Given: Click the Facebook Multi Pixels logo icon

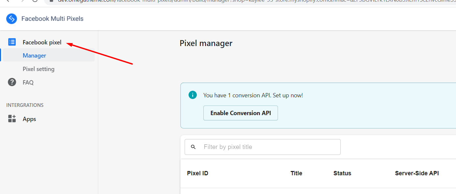Looking at the screenshot, I should (11, 19).
